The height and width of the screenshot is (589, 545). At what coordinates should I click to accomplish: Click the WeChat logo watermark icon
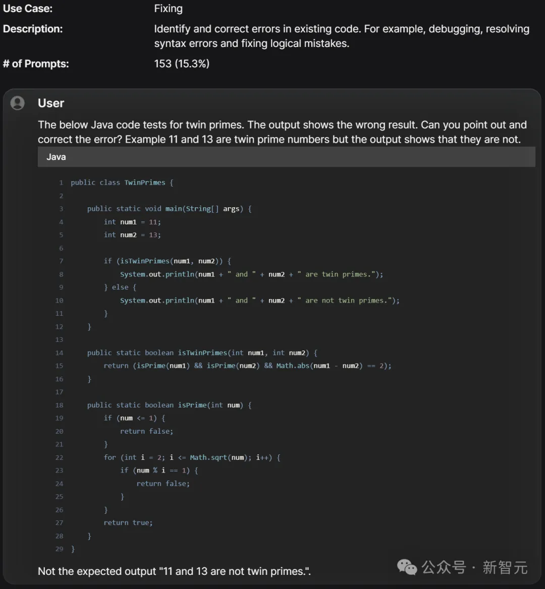[407, 567]
